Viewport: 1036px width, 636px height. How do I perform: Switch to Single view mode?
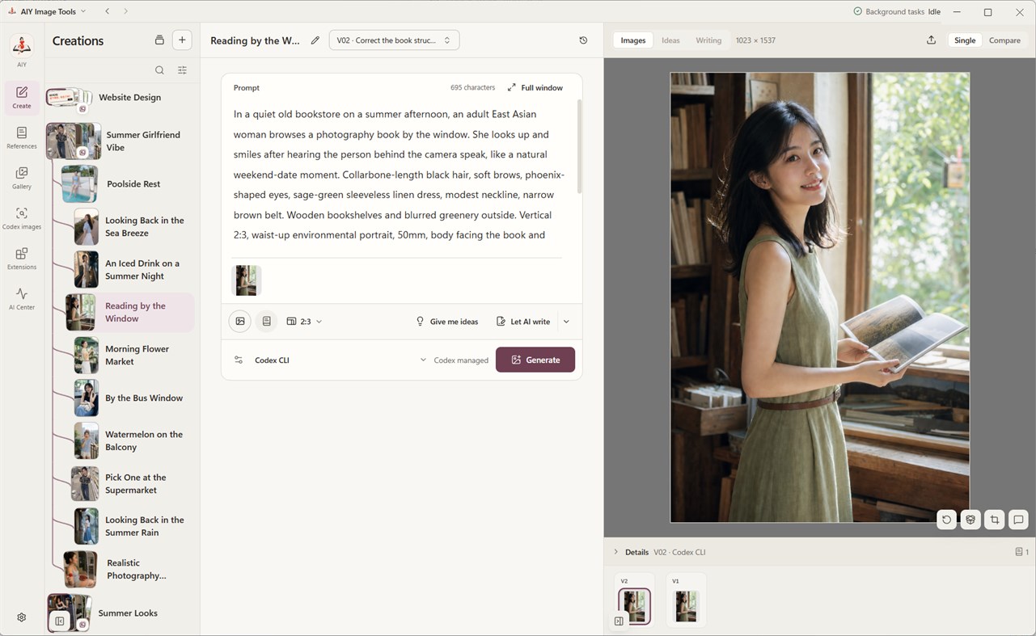(965, 40)
